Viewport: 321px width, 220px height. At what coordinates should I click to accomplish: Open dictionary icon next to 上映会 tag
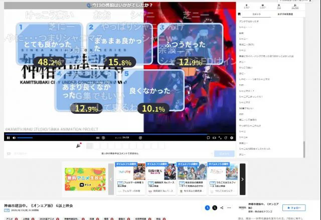pos(33,219)
